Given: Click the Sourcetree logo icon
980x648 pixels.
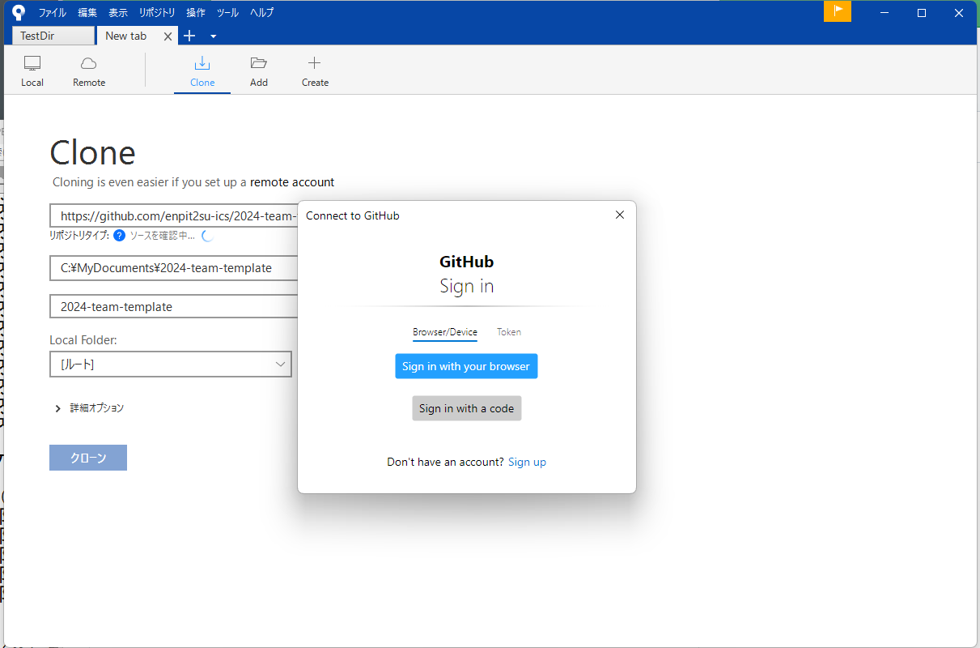Looking at the screenshot, I should pos(19,12).
